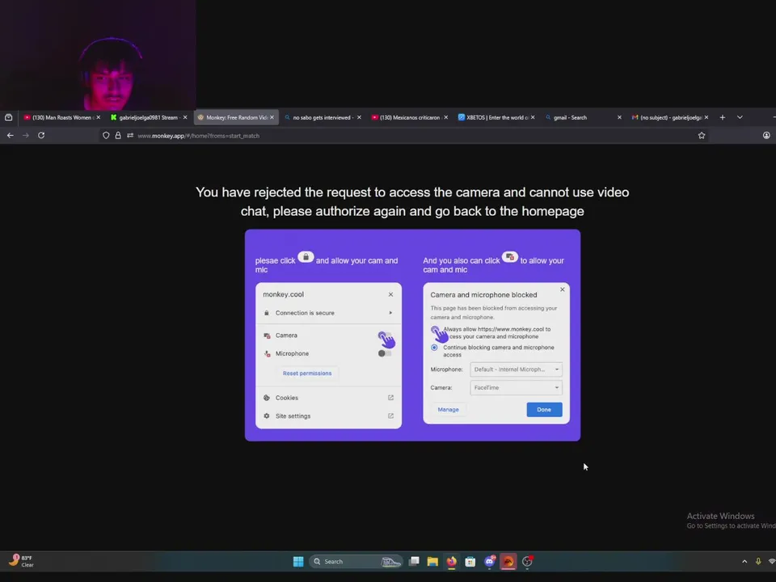776x582 pixels.
Task: Close the XBETOS tab
Action: tap(533, 117)
